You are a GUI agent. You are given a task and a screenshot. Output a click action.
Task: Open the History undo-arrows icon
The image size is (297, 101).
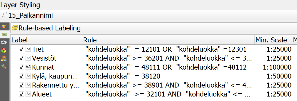point(4,66)
